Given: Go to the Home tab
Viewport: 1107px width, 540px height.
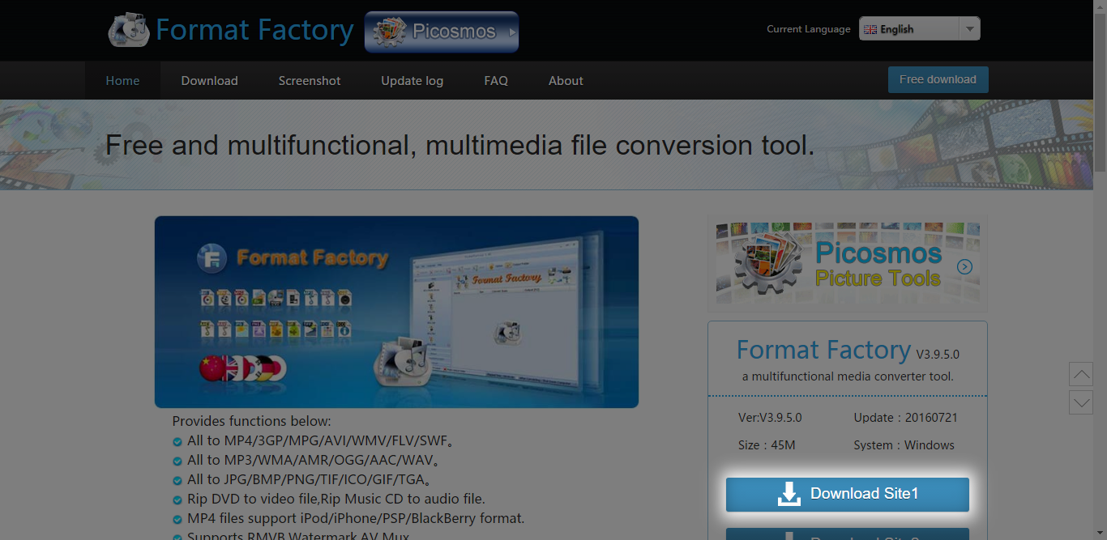Looking at the screenshot, I should tap(122, 81).
